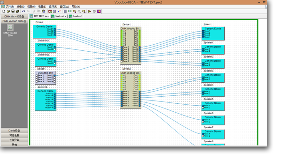Zoom in on the canvas
282x164 pixels.
click(74, 11)
